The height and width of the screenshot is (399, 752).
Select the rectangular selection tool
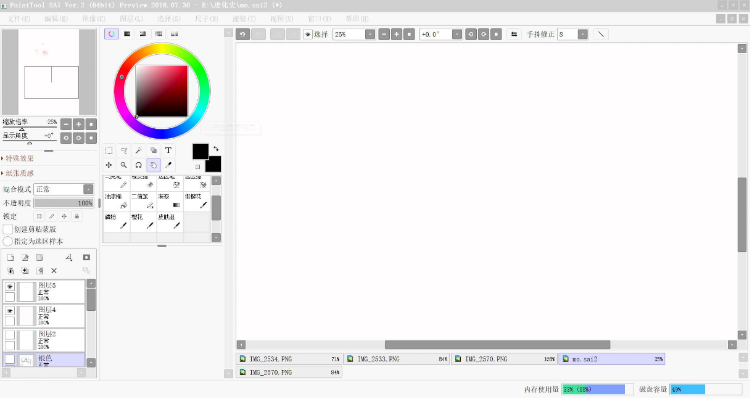(x=109, y=150)
